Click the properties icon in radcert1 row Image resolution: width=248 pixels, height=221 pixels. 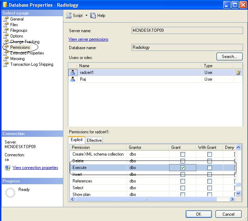(x=238, y=72)
